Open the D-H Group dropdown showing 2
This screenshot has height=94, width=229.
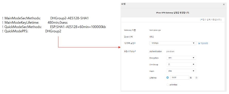(x=181, y=64)
